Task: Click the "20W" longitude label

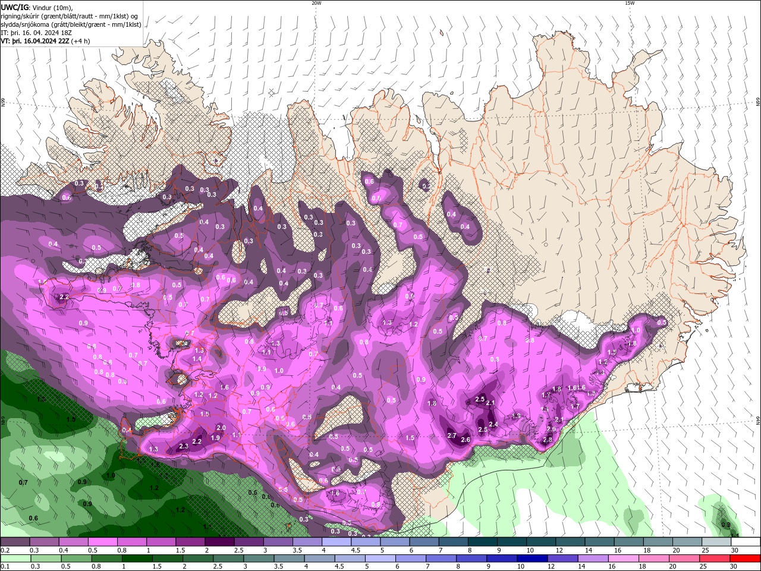Action: [316, 3]
